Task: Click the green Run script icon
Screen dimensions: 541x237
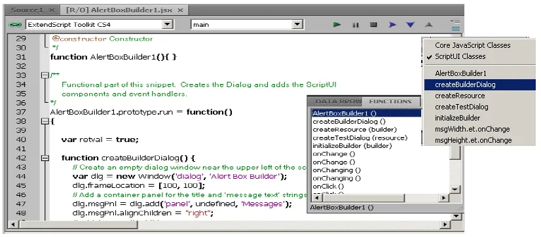Action: pyautogui.click(x=337, y=24)
